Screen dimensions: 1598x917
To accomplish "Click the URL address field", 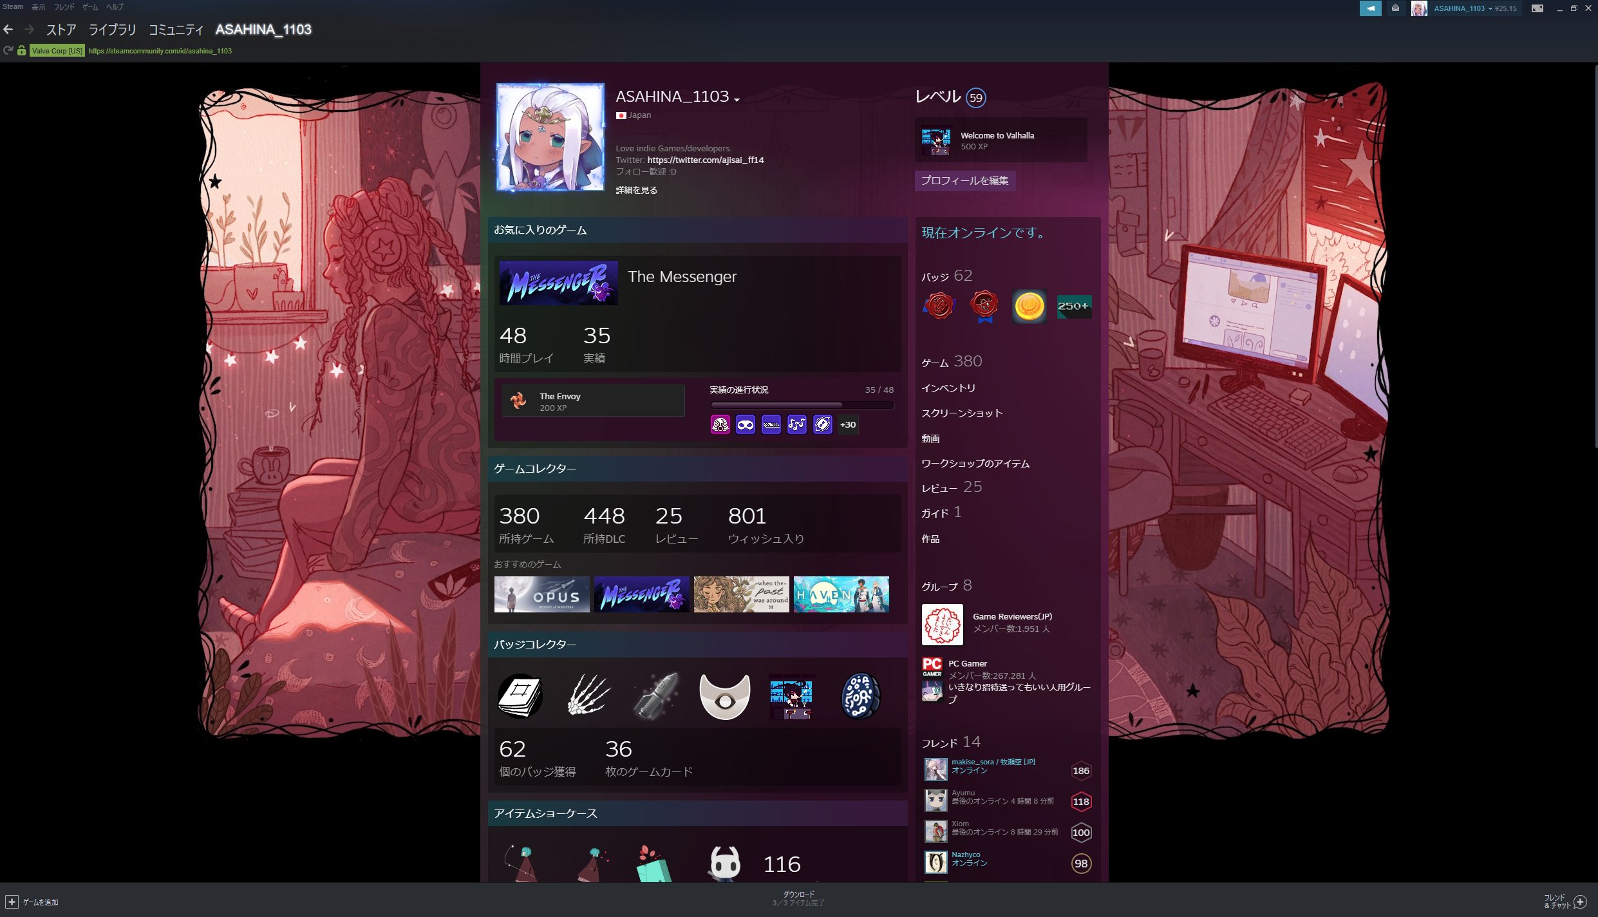I will [160, 51].
